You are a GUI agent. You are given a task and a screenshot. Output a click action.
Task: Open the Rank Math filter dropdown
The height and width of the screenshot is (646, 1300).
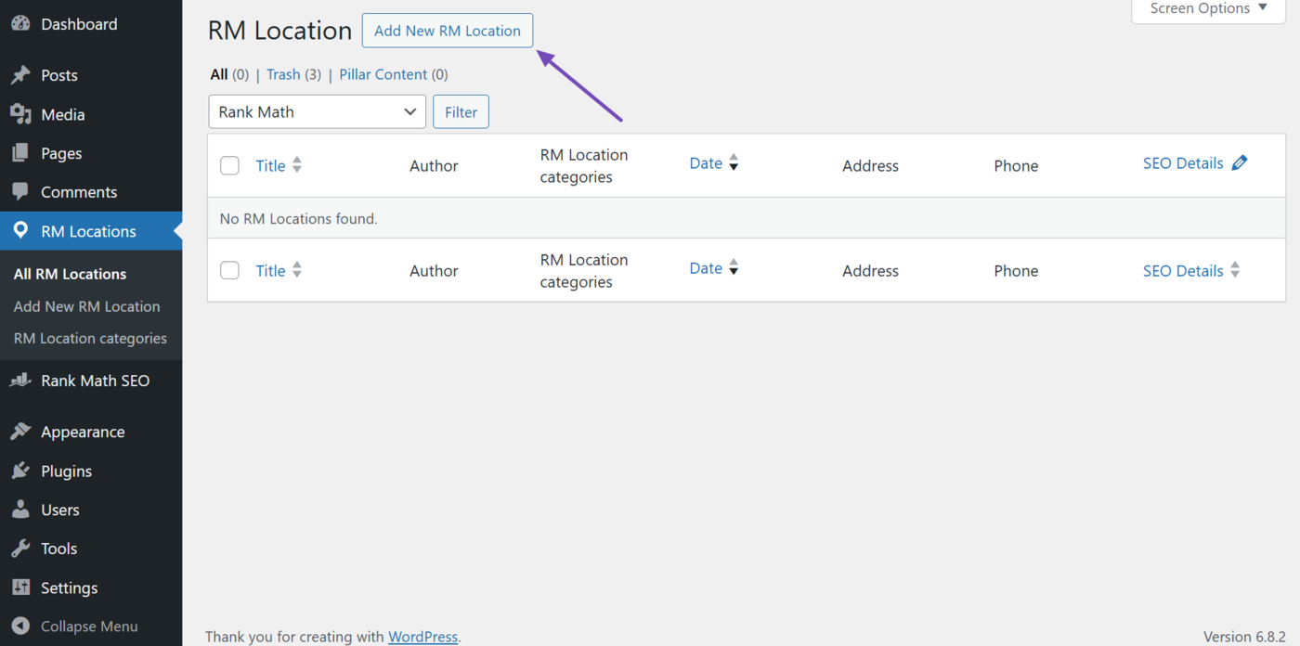tap(317, 111)
